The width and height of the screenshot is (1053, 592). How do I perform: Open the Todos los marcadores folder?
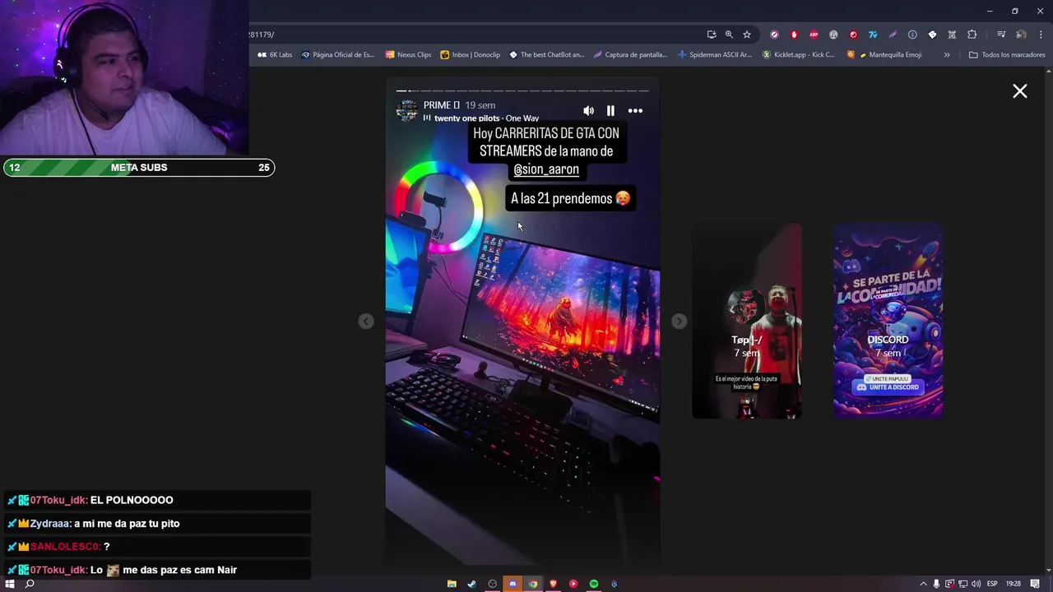[x=1007, y=55]
